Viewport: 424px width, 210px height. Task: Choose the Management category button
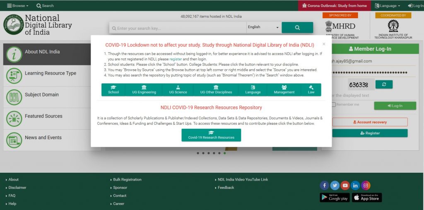284,89
